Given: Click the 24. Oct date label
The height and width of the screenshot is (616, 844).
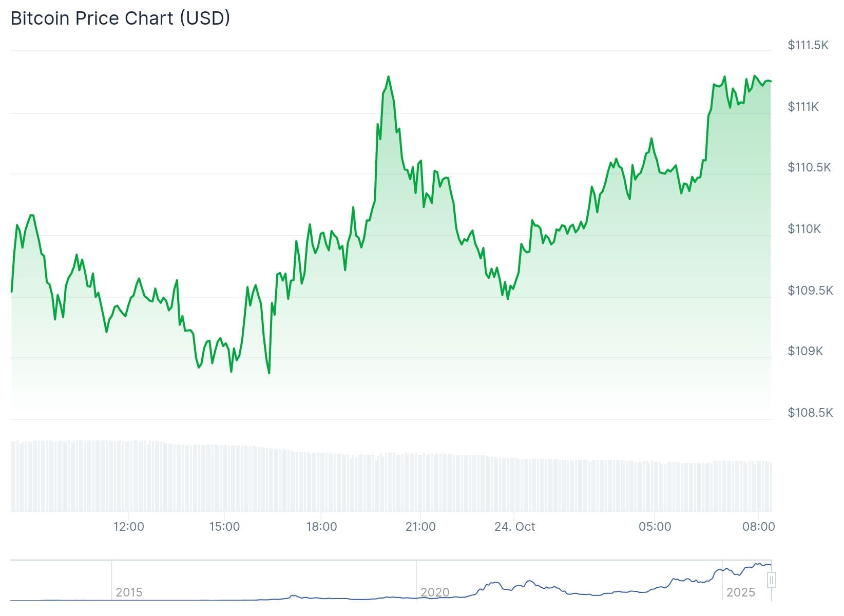Looking at the screenshot, I should coord(514,527).
